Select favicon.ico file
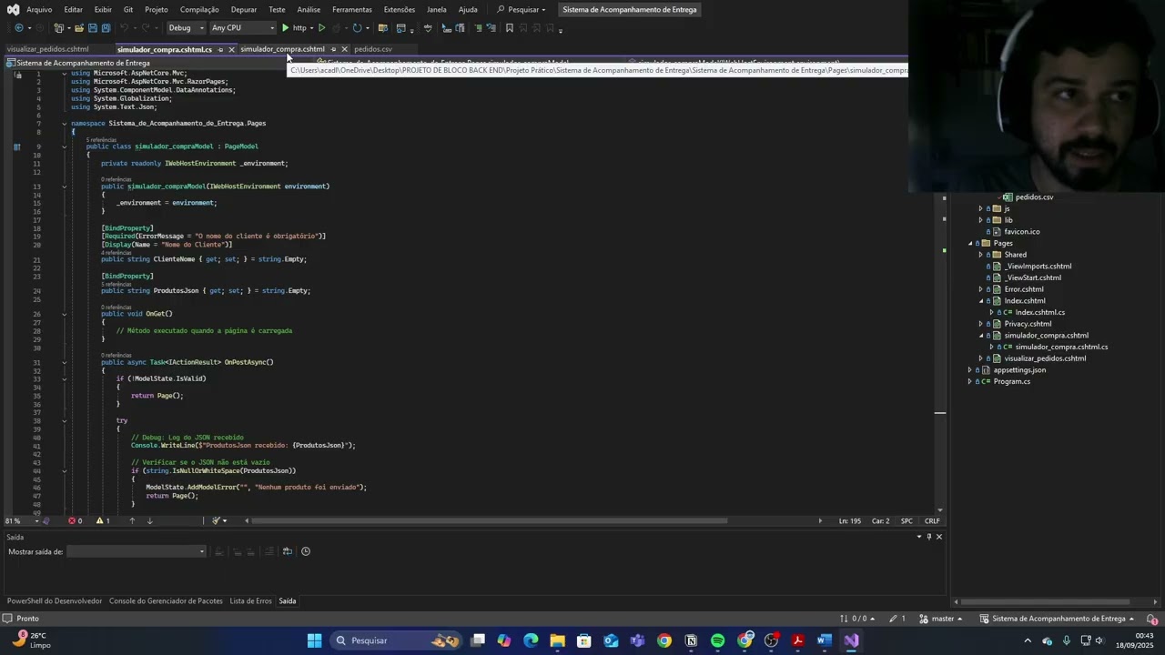This screenshot has width=1165, height=655. coord(1022,232)
